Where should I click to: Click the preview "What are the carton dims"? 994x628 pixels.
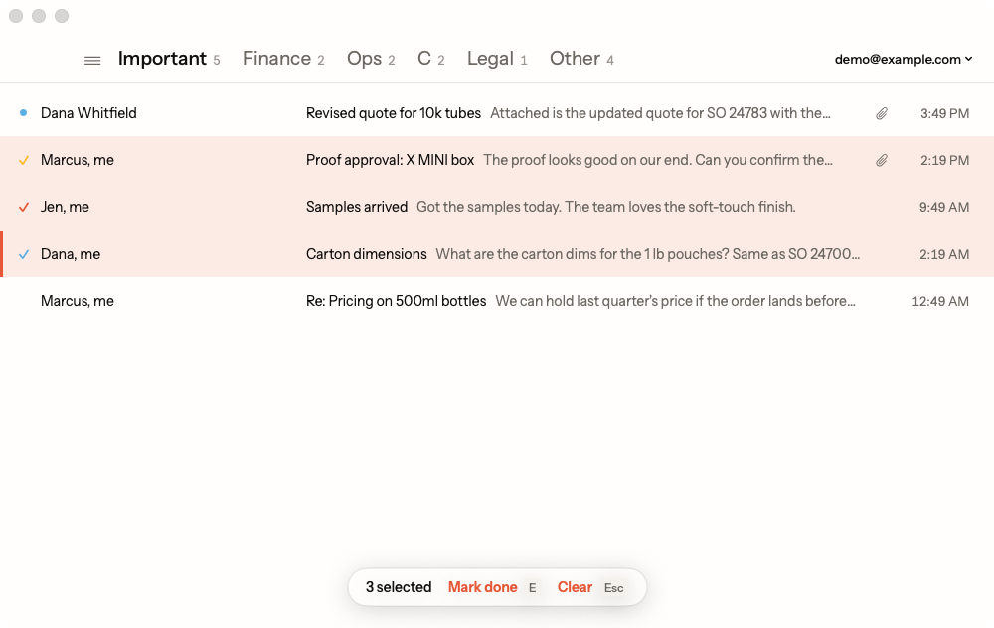[x=648, y=254]
